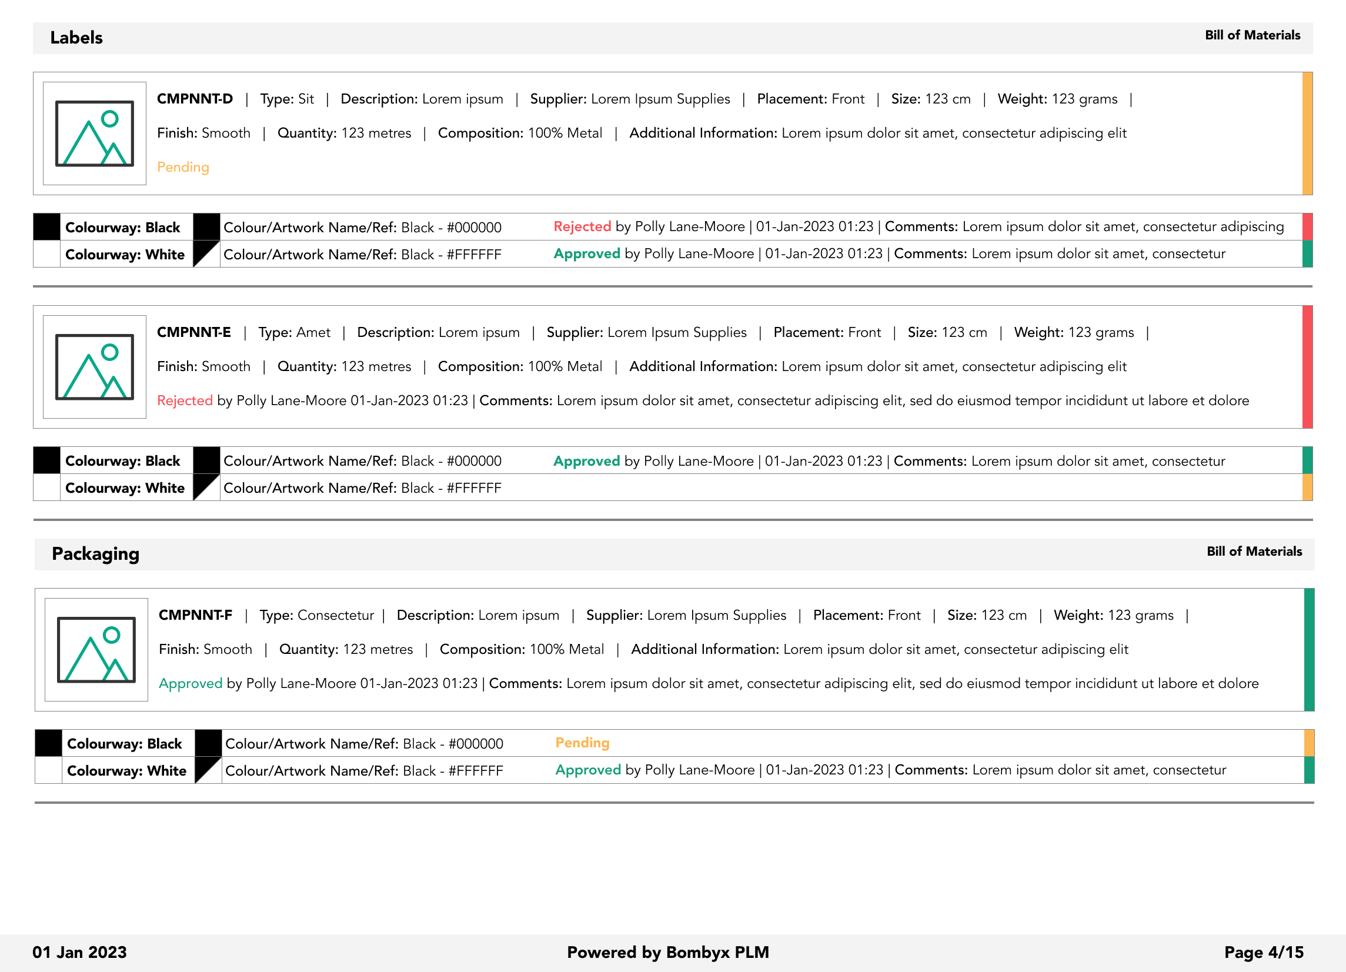Click the black colourway swatch under CMPNNT-D
This screenshot has width=1346, height=972.
47,226
